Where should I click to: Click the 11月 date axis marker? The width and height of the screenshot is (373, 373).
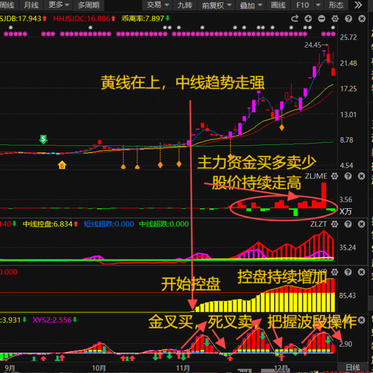click(x=183, y=368)
